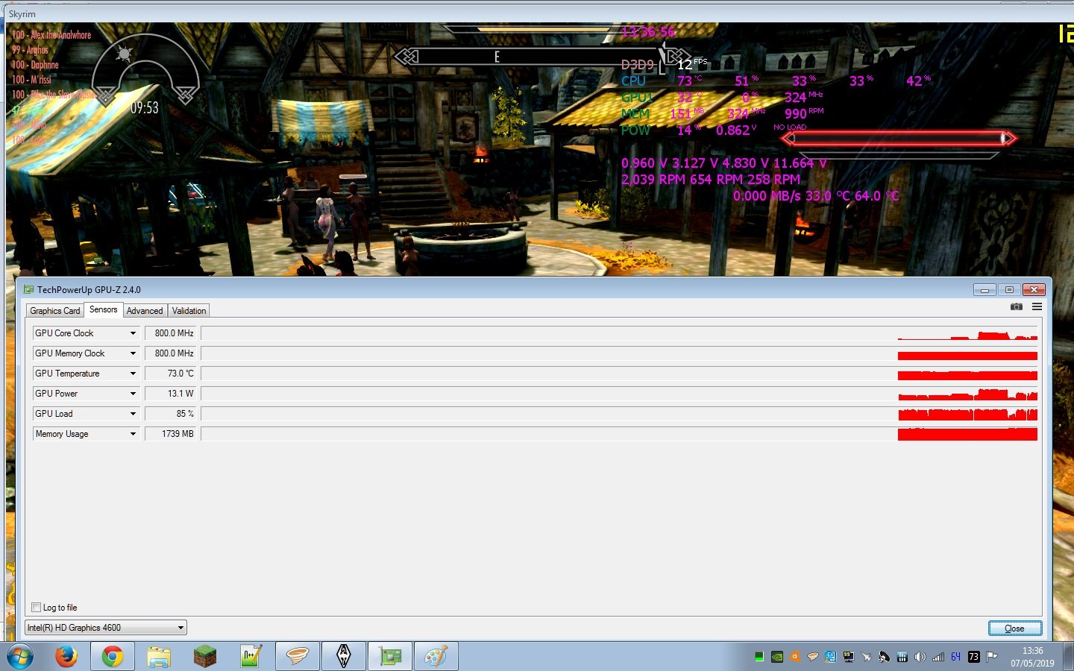Click the Show Desktop strip

1068,656
